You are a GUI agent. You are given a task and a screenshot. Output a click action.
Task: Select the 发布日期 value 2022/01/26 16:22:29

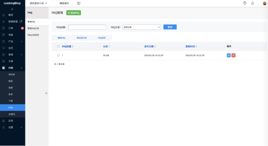[x=154, y=55]
